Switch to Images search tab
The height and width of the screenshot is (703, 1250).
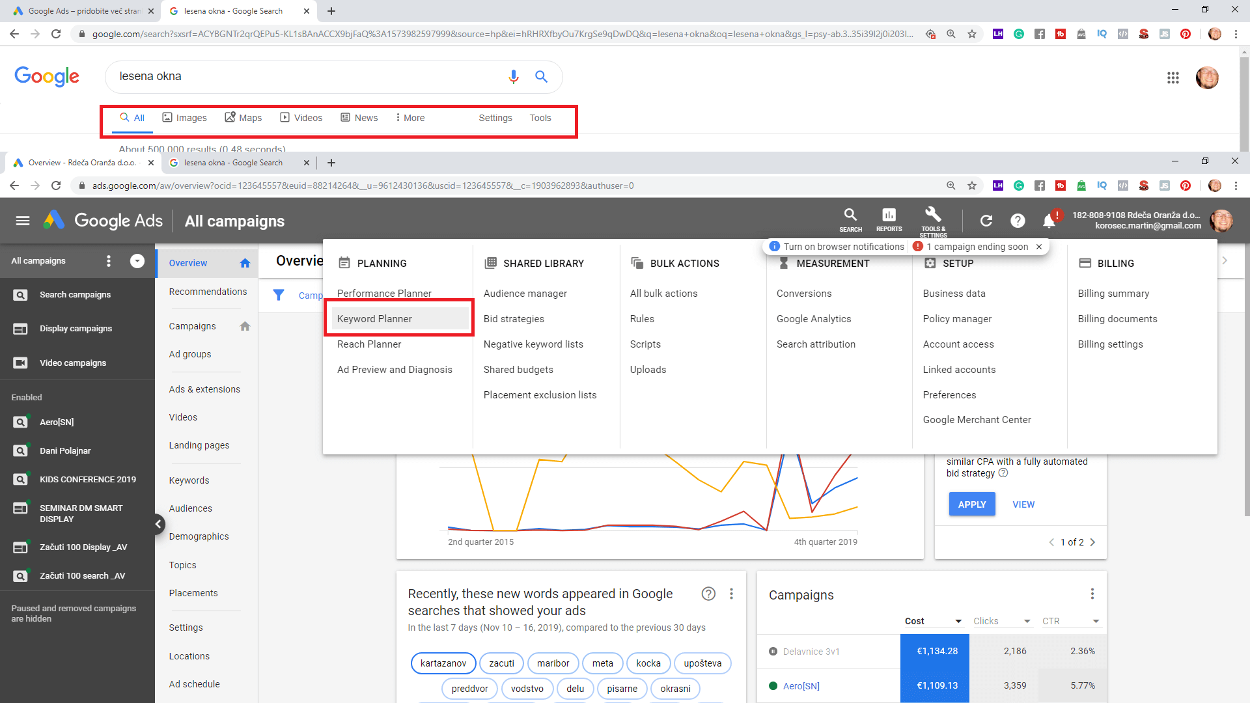point(184,118)
